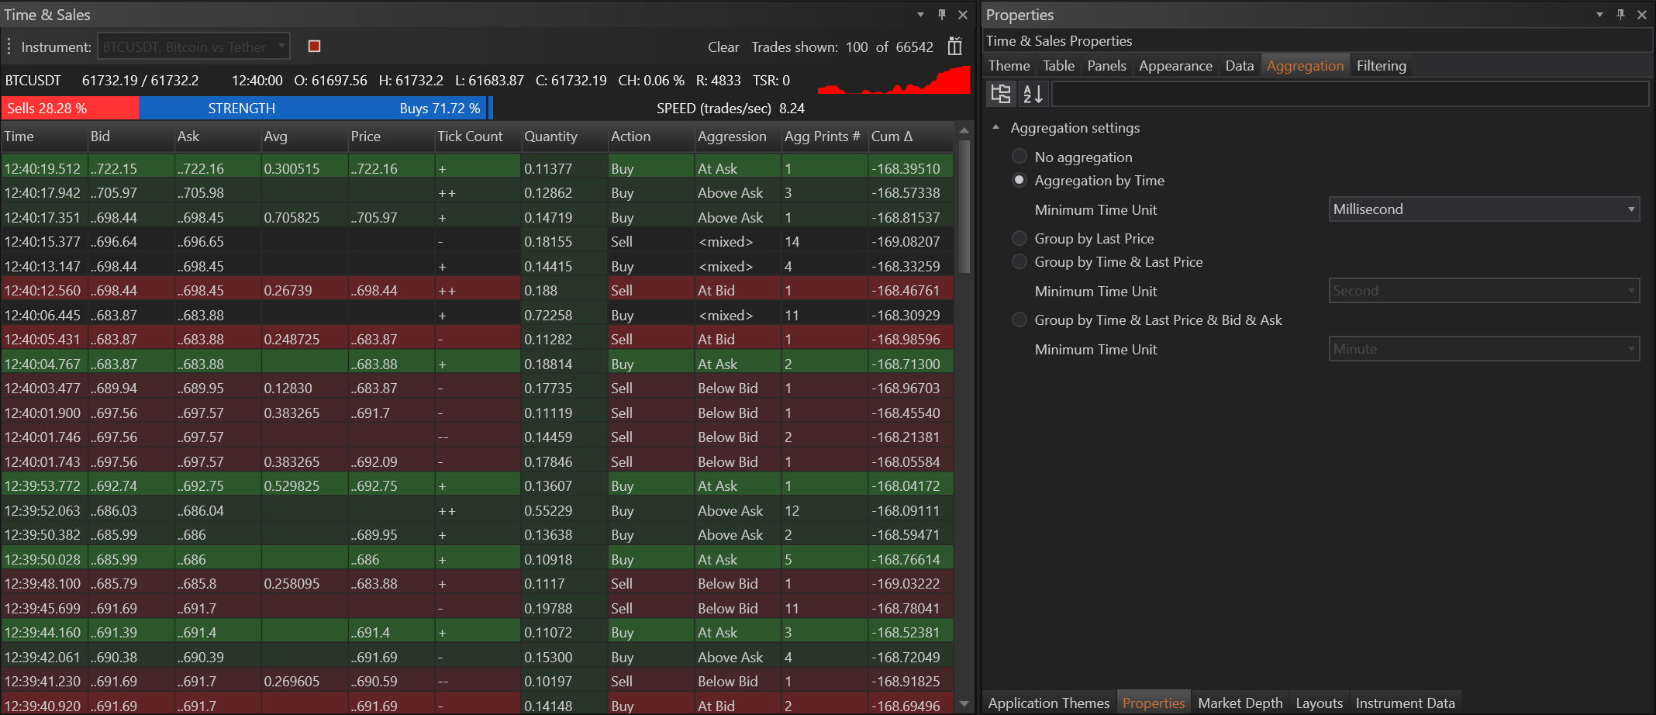The width and height of the screenshot is (1656, 715).
Task: Collapse the Aggregation settings section
Action: coord(996,127)
